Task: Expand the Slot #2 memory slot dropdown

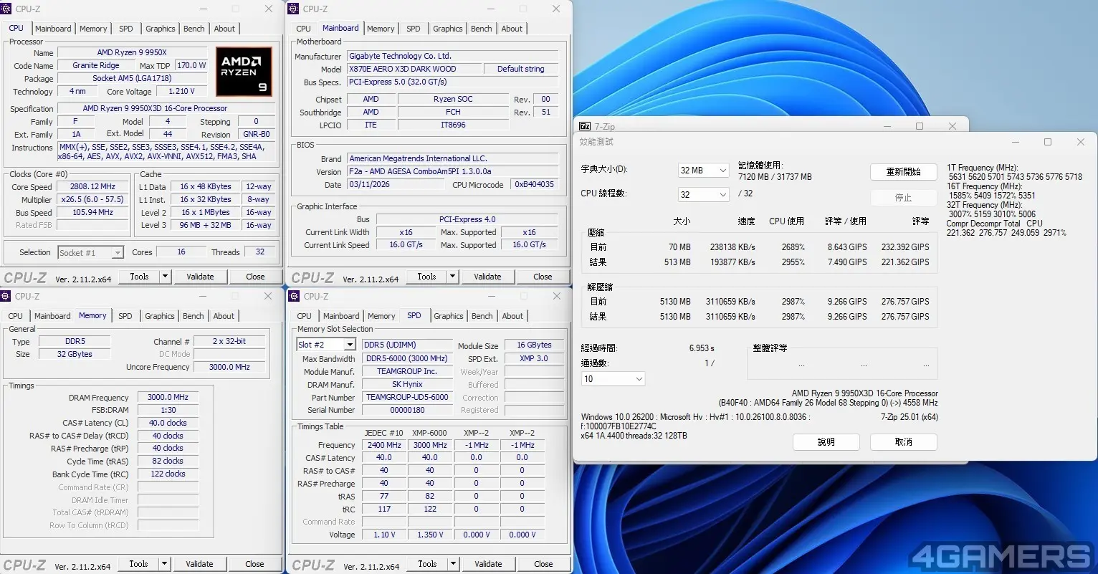Action: coord(350,345)
